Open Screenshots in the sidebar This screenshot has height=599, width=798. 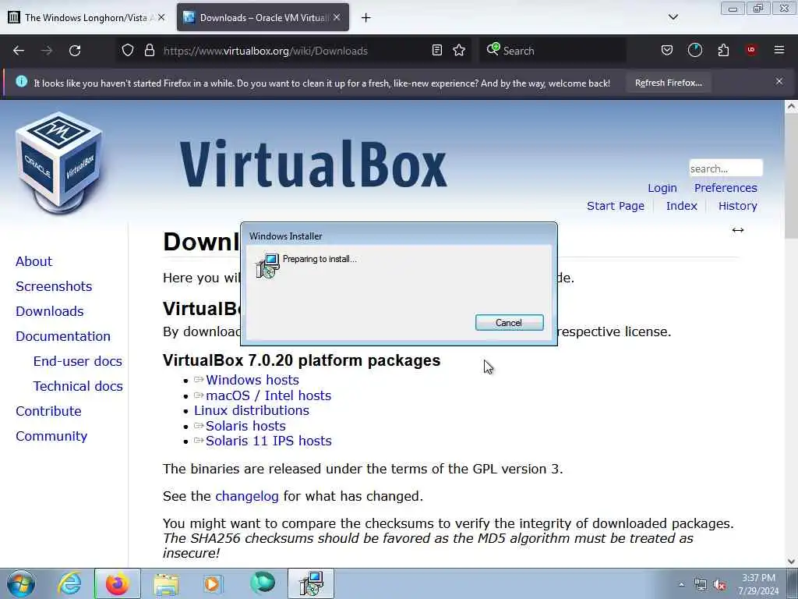tap(54, 286)
